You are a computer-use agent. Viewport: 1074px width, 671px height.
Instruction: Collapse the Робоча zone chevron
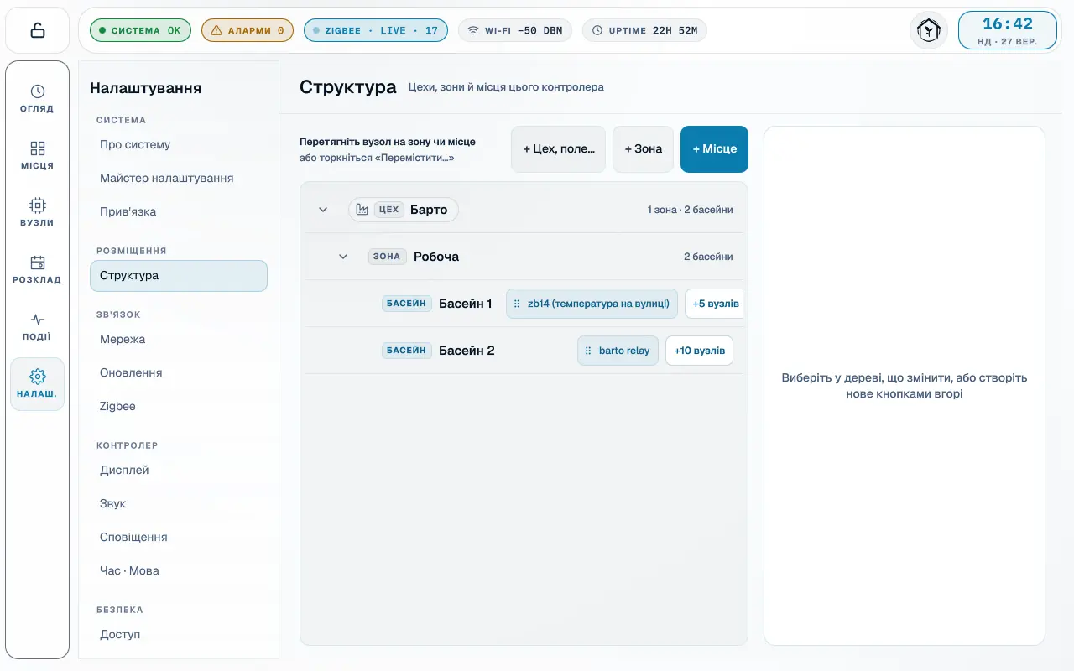click(x=343, y=257)
